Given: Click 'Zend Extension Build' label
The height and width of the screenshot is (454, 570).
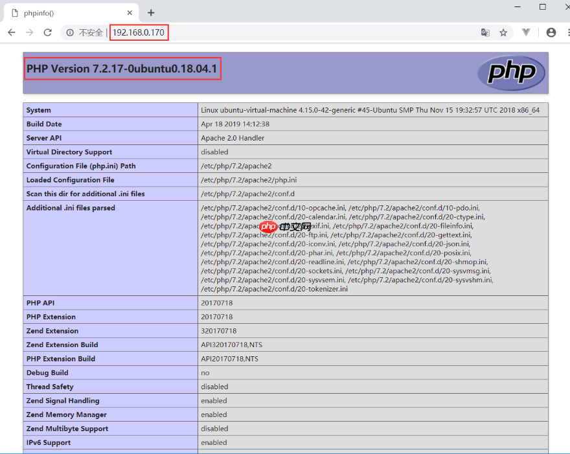Looking at the screenshot, I should coord(62,345).
